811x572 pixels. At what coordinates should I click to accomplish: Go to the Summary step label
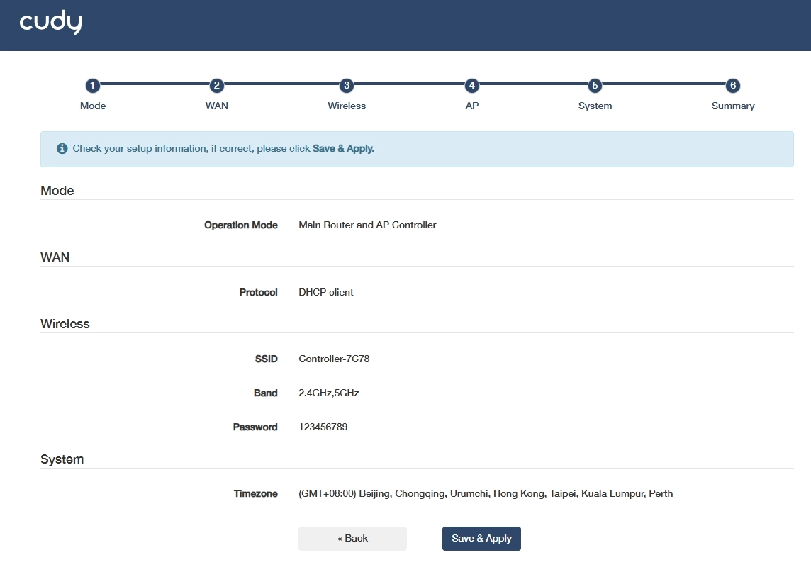coord(733,106)
